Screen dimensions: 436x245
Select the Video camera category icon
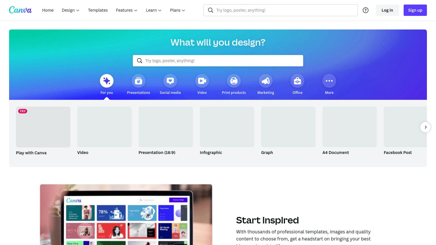point(202,81)
